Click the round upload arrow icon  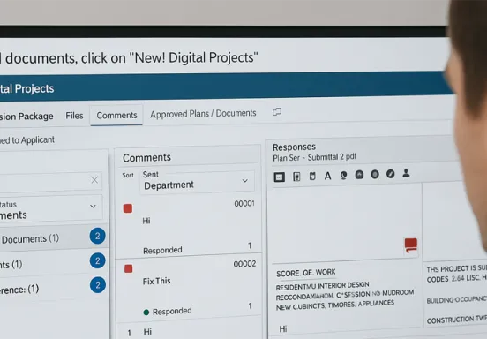[x=359, y=175]
